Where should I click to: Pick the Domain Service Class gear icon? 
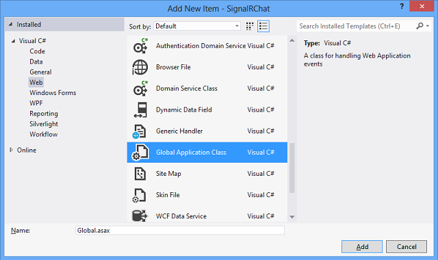[140, 88]
